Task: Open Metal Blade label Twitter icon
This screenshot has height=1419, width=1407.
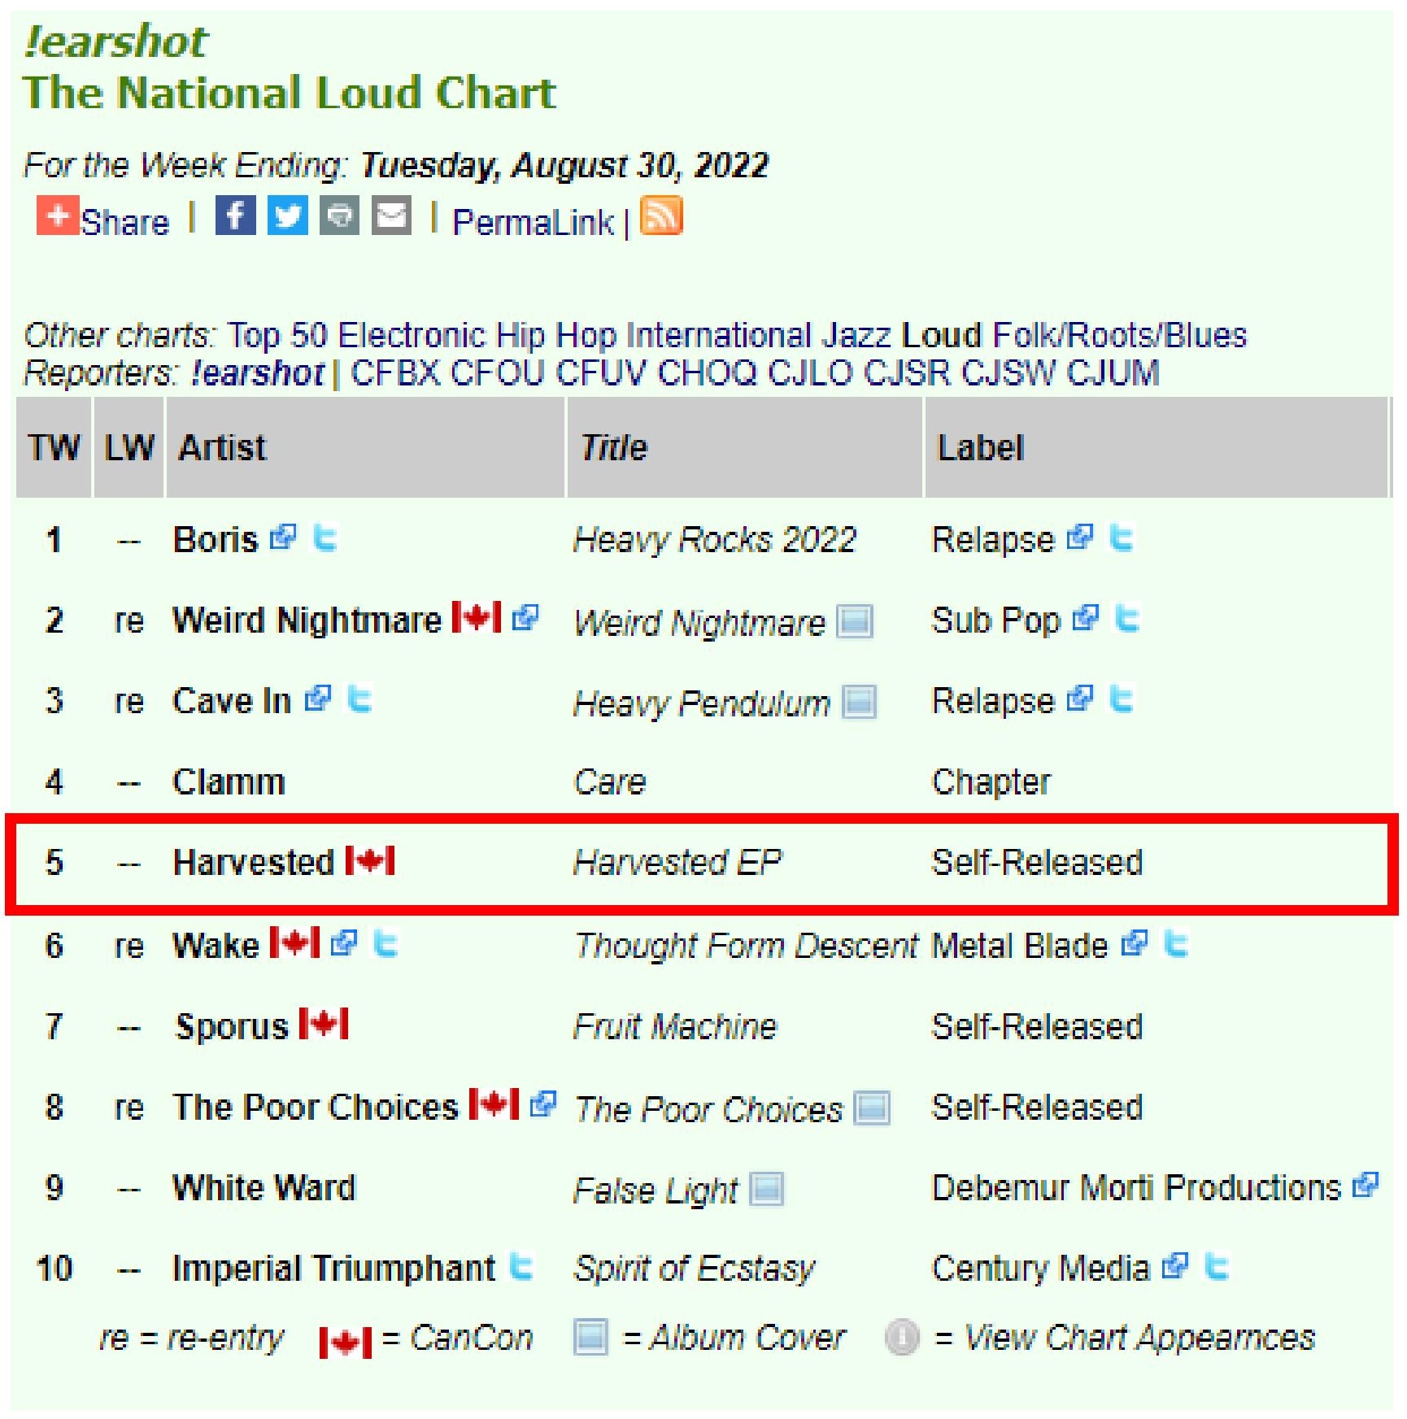Action: (x=1176, y=944)
